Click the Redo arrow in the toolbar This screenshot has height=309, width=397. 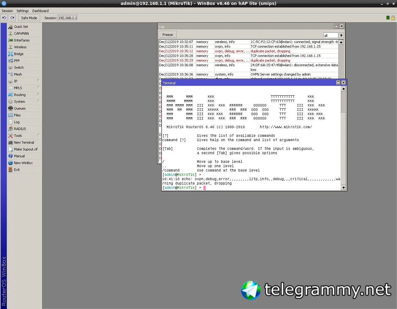[x=12, y=18]
